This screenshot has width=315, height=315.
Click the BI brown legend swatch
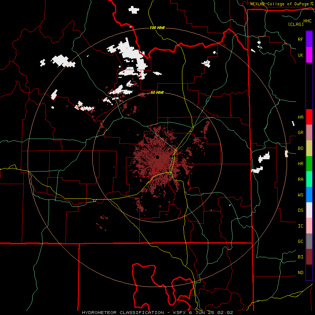pyautogui.click(x=309, y=257)
